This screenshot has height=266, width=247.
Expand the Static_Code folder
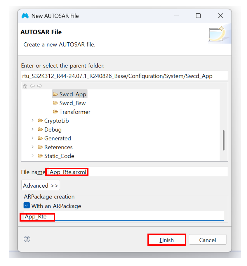(x=33, y=156)
